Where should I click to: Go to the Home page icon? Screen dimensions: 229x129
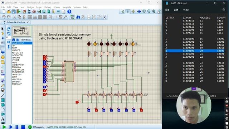click(x=24, y=11)
